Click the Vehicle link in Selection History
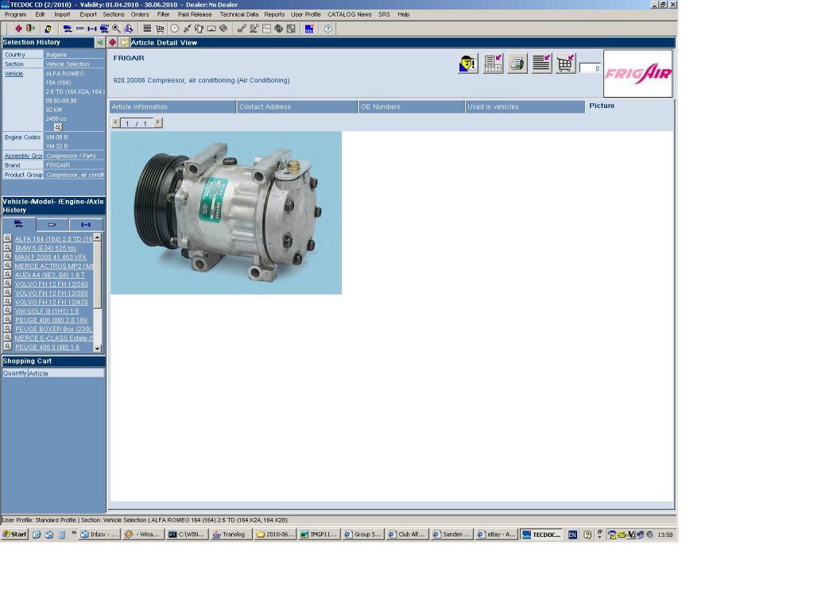 pos(14,74)
